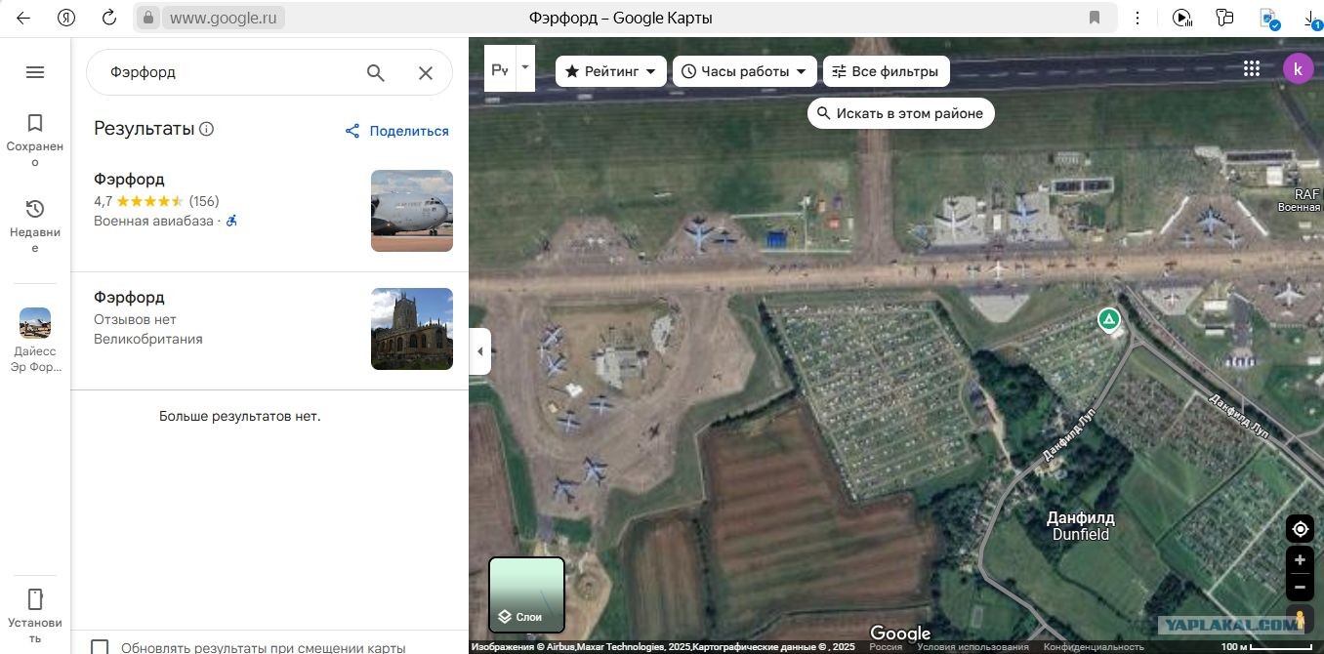
Task: Open the Конфиденциальность link
Action: 1094,647
